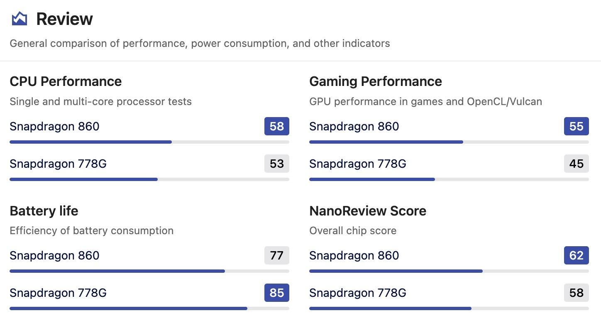Image resolution: width=601 pixels, height=328 pixels.
Task: Click the NanoReview score badge 62
Action: point(576,255)
